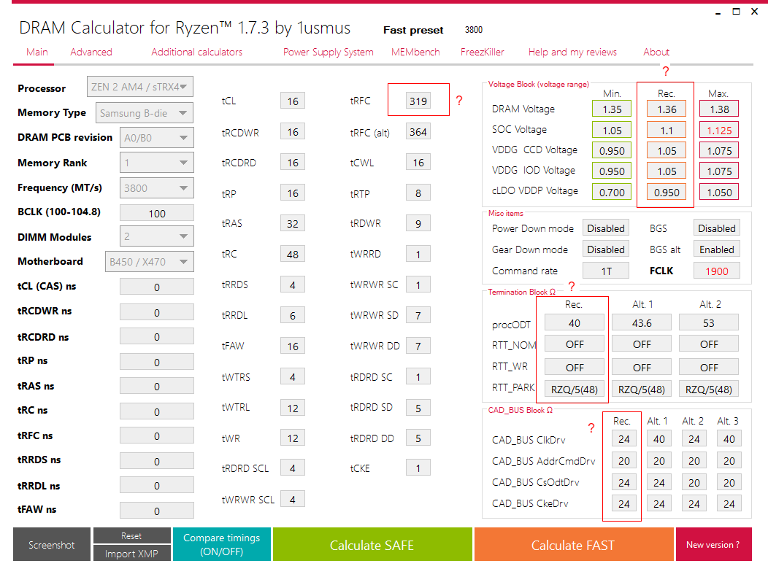This screenshot has height=577, width=768.
Task: Click the Gear Down mode Disabled value
Action: (606, 249)
